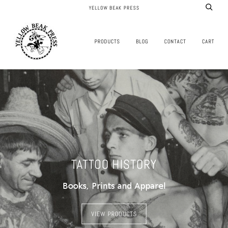Open the search magnifier icon

coord(209,7)
